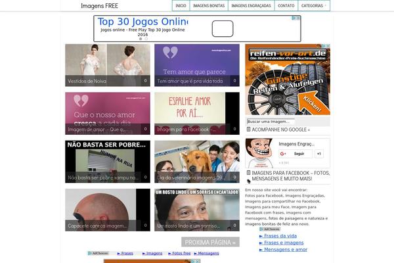This screenshot has width=394, height=263.
Task: Click comment count on Um rosto lindo post
Action: click(x=234, y=226)
